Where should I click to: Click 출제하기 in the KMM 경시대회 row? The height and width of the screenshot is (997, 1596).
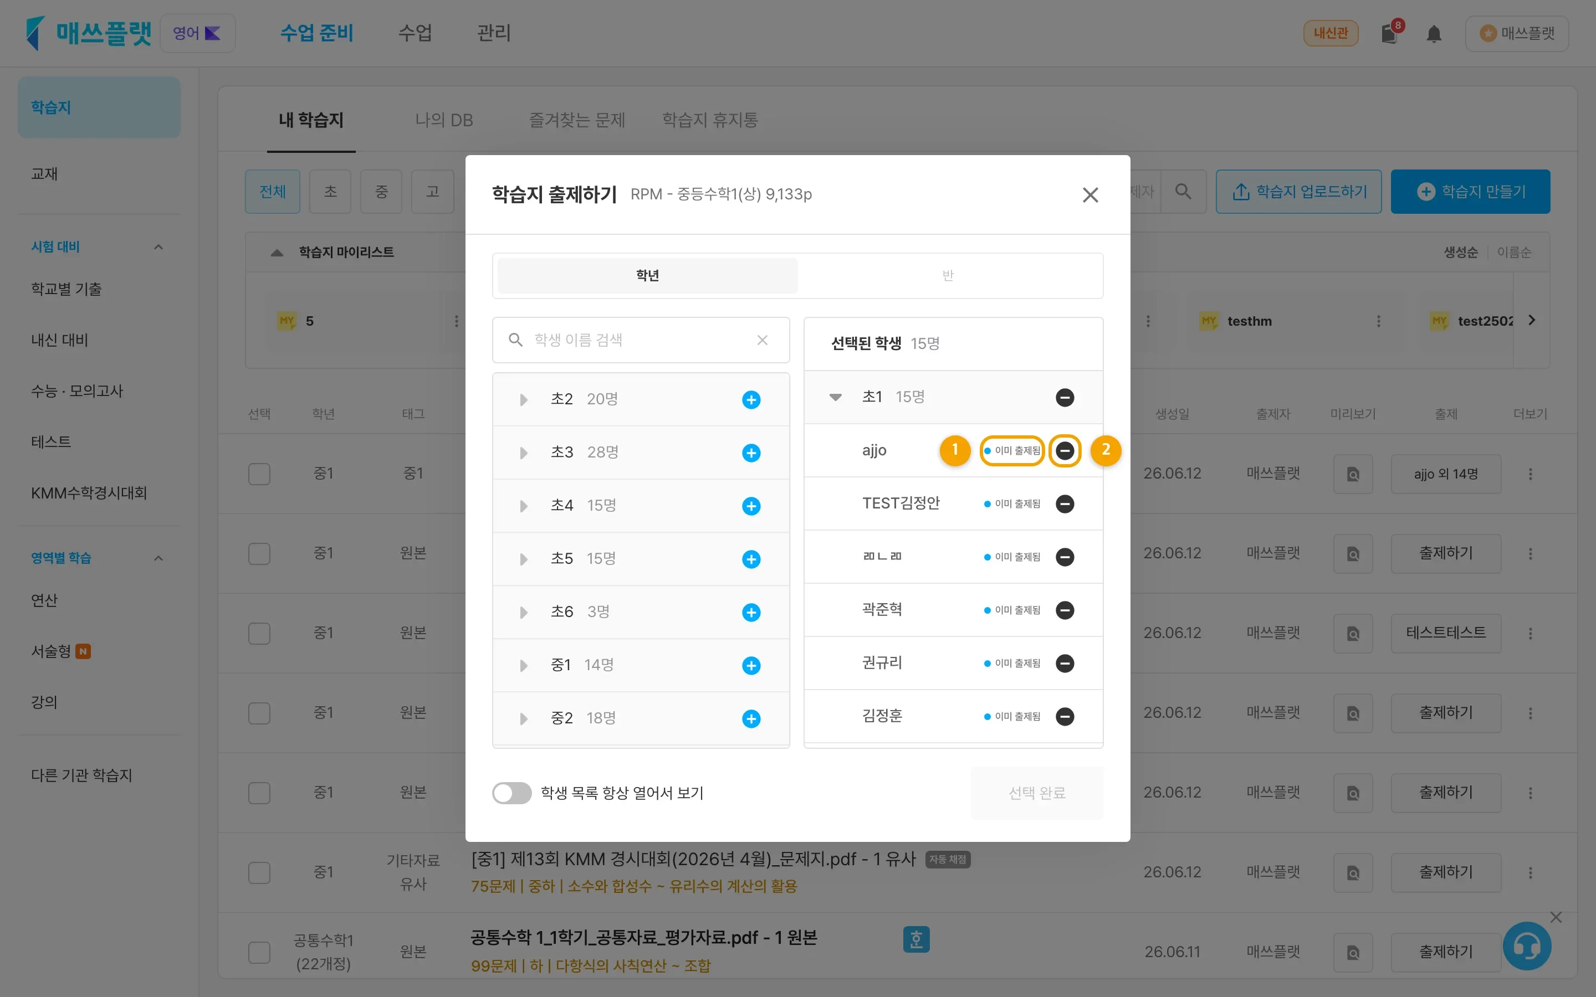(1446, 872)
